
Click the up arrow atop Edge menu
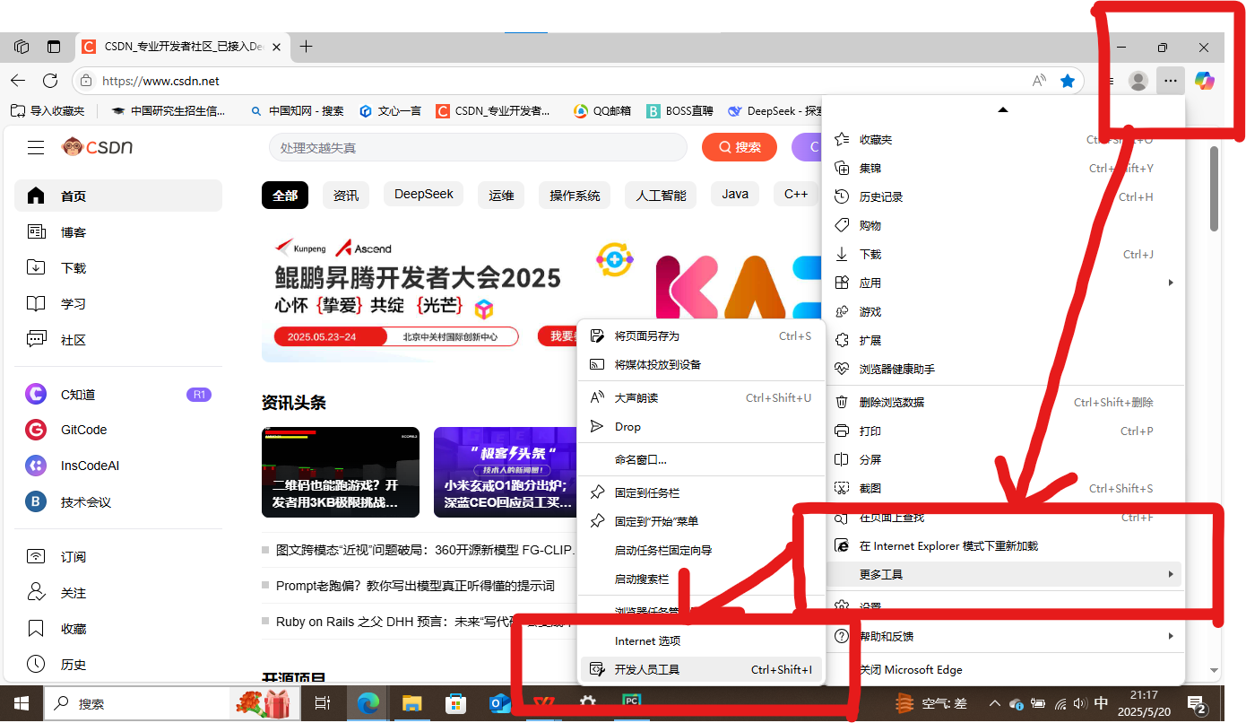coord(1003,109)
